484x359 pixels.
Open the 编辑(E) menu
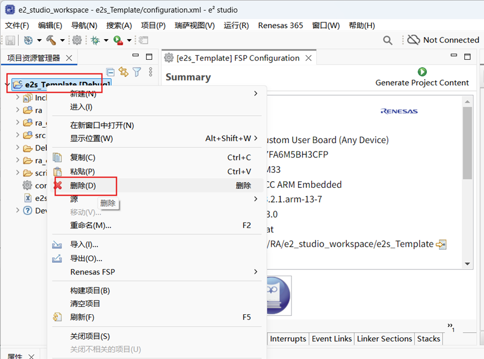pos(50,25)
